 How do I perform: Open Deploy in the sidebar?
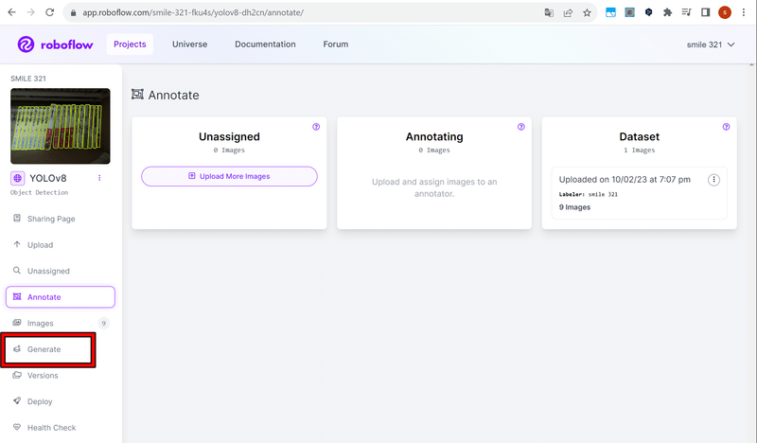[61, 401]
